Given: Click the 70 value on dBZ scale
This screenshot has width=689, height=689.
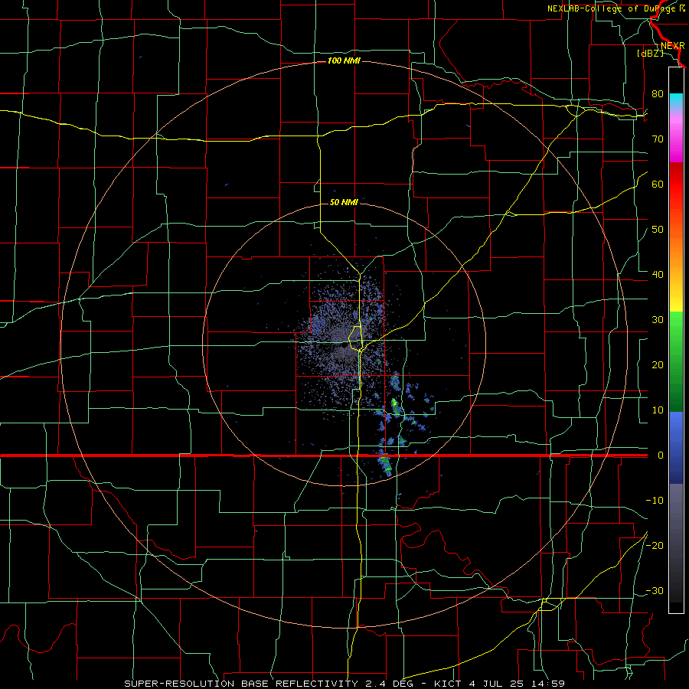Looking at the screenshot, I should coord(658,139).
